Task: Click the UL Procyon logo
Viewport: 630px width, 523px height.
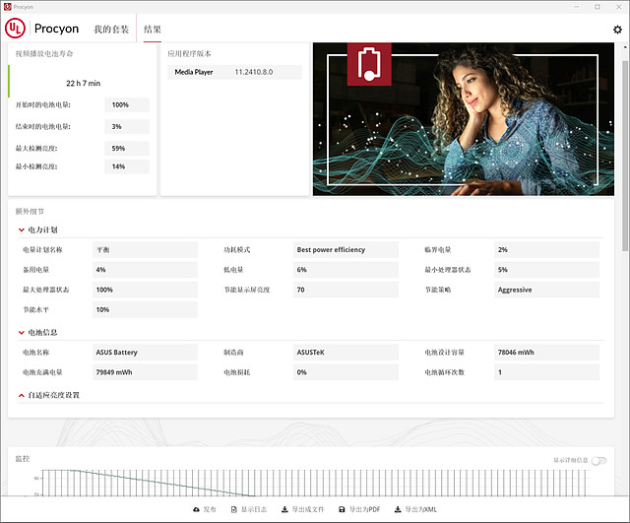Action: (41, 29)
